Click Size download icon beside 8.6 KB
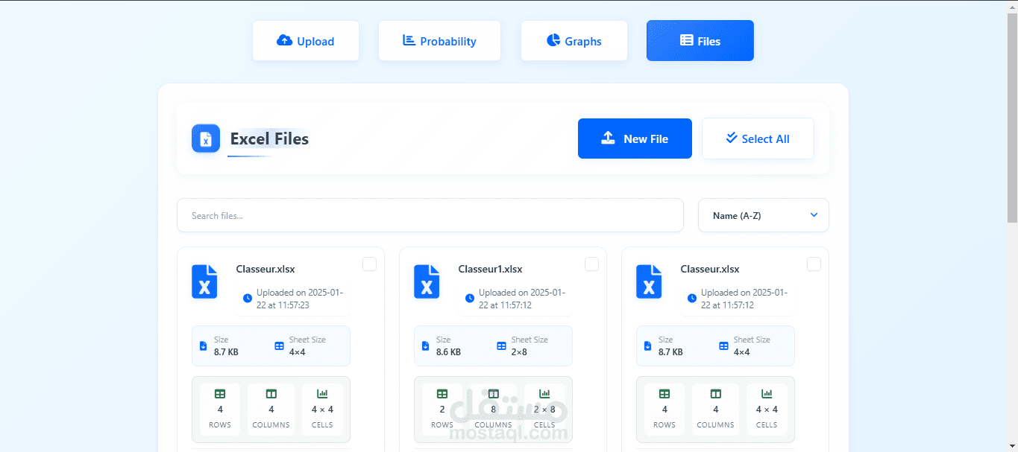 (x=425, y=346)
